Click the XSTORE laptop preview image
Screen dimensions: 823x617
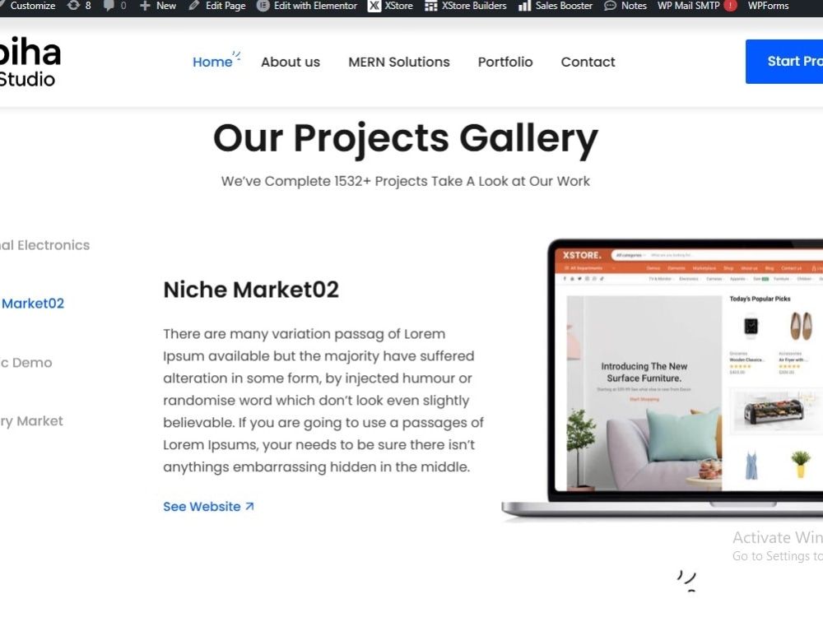[x=663, y=379]
